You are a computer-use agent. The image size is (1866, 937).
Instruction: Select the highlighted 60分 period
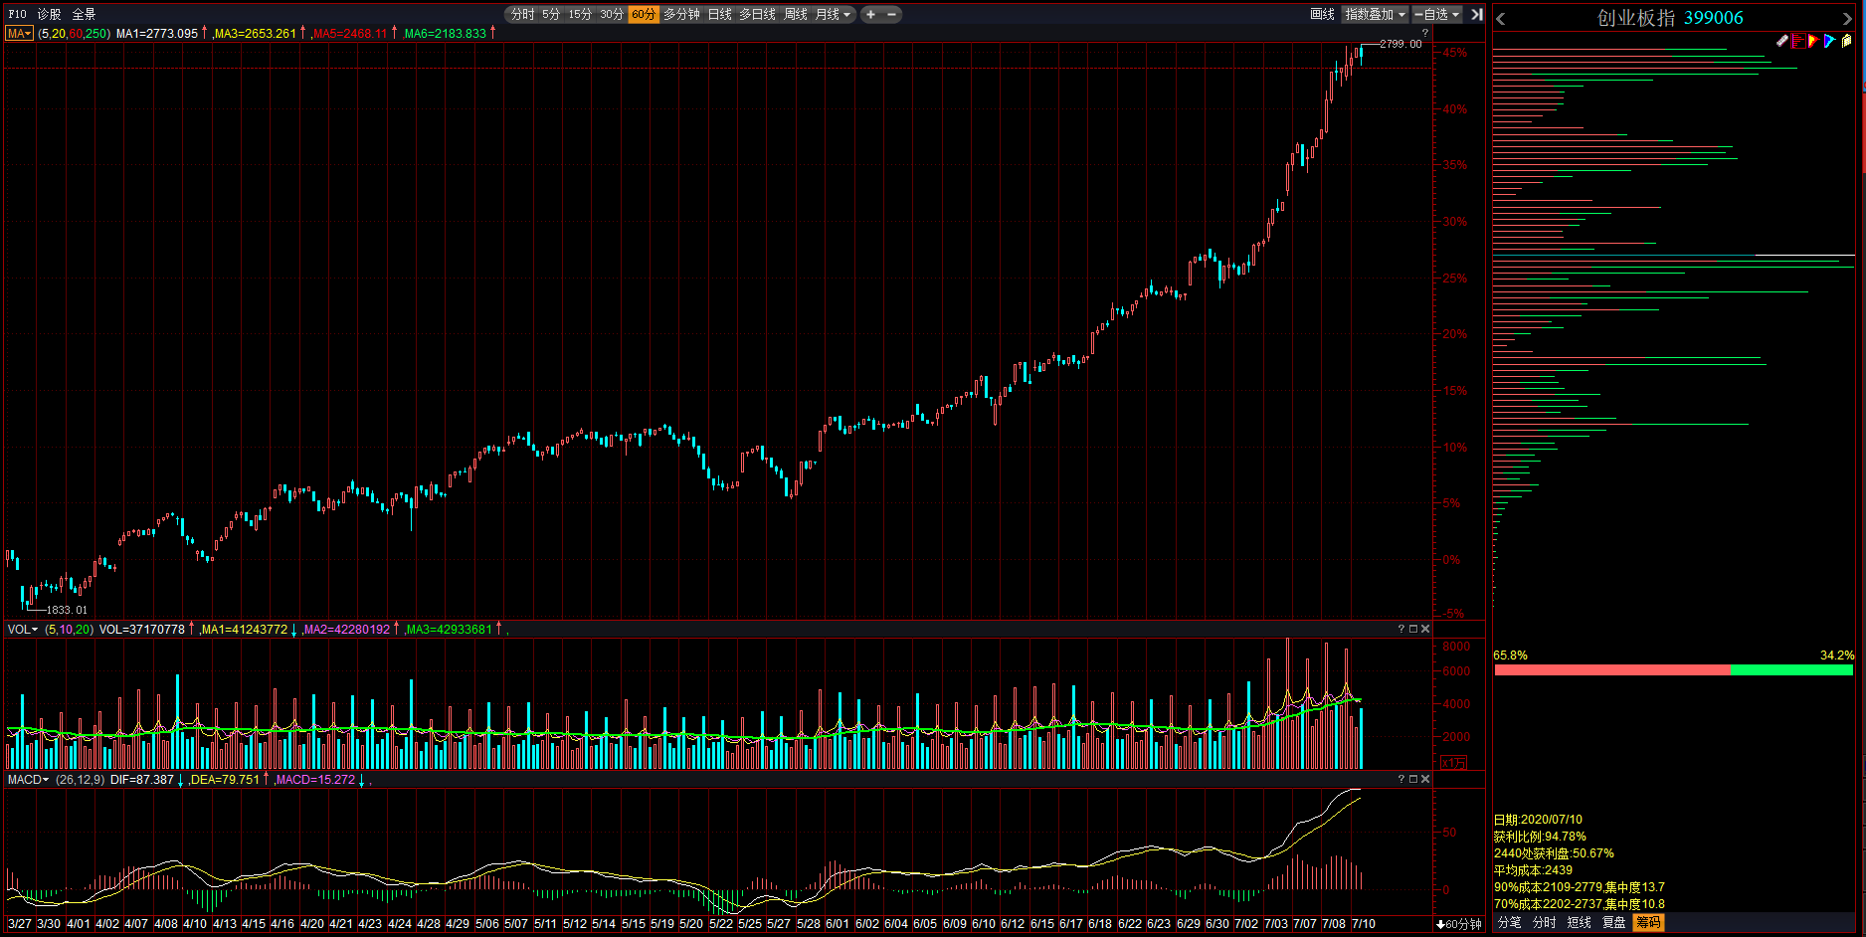644,15
